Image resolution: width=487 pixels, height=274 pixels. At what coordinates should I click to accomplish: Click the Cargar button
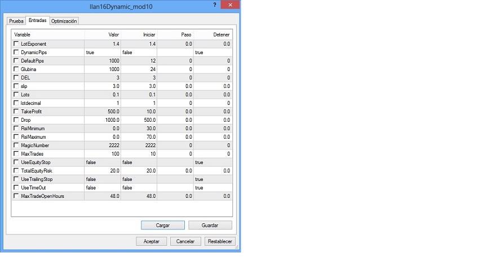(x=162, y=225)
